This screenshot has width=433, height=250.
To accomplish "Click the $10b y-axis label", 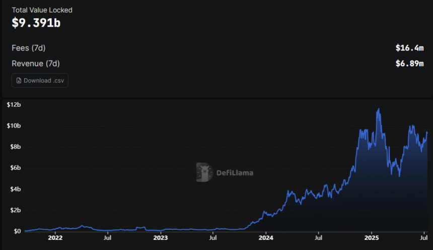I will pos(14,126).
